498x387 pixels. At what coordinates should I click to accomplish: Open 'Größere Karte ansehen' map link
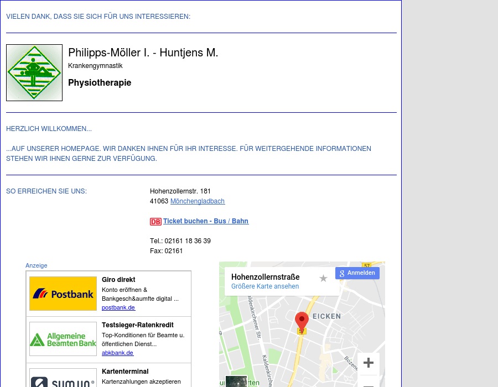pyautogui.click(x=265, y=286)
